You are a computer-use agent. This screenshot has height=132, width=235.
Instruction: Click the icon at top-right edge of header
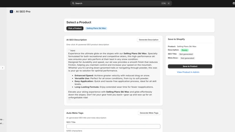pos(234,3)
